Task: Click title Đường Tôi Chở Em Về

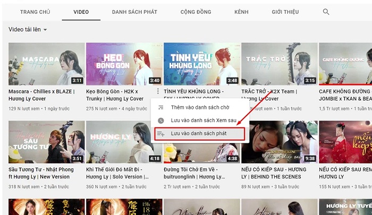Action: pyautogui.click(x=195, y=173)
